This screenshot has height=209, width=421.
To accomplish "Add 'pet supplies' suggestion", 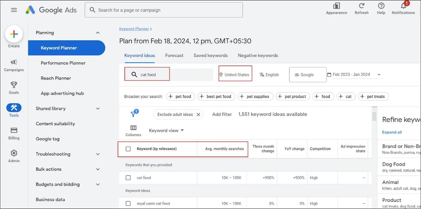I will (x=255, y=96).
